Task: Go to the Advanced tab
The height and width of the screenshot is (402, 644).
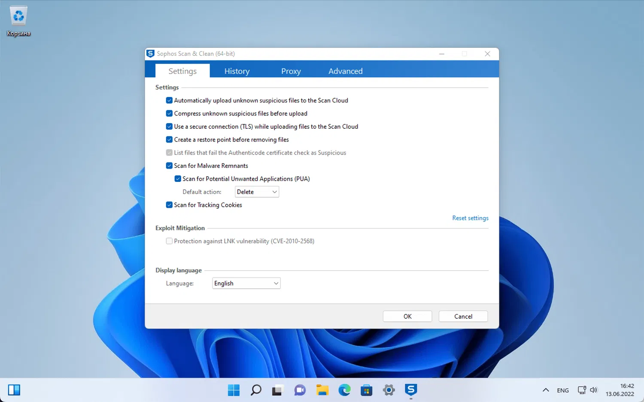Action: [346, 71]
